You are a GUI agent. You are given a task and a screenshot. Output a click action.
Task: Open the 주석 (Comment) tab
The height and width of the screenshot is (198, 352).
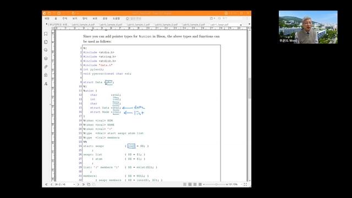click(x=65, y=18)
